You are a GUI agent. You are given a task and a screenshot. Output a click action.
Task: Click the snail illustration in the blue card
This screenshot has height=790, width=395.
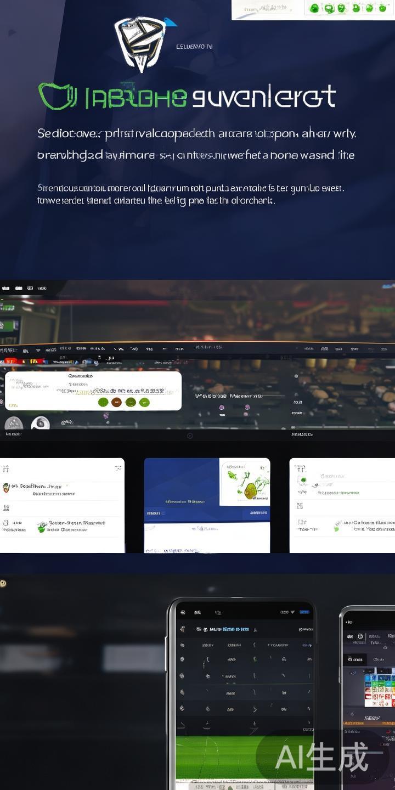[251, 487]
